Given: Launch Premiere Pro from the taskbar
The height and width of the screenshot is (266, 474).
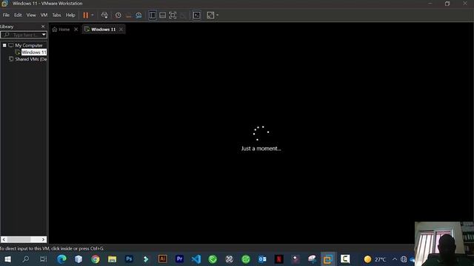Looking at the screenshot, I should click(179, 259).
